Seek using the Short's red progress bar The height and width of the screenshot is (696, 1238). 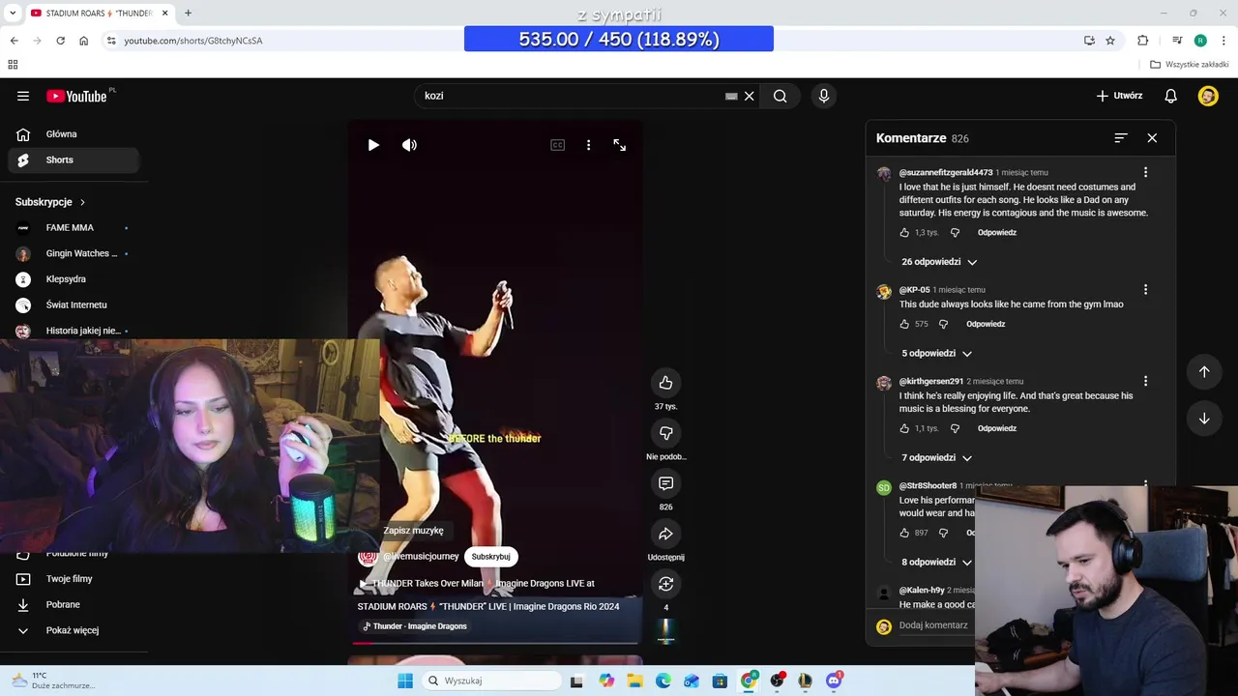click(495, 643)
